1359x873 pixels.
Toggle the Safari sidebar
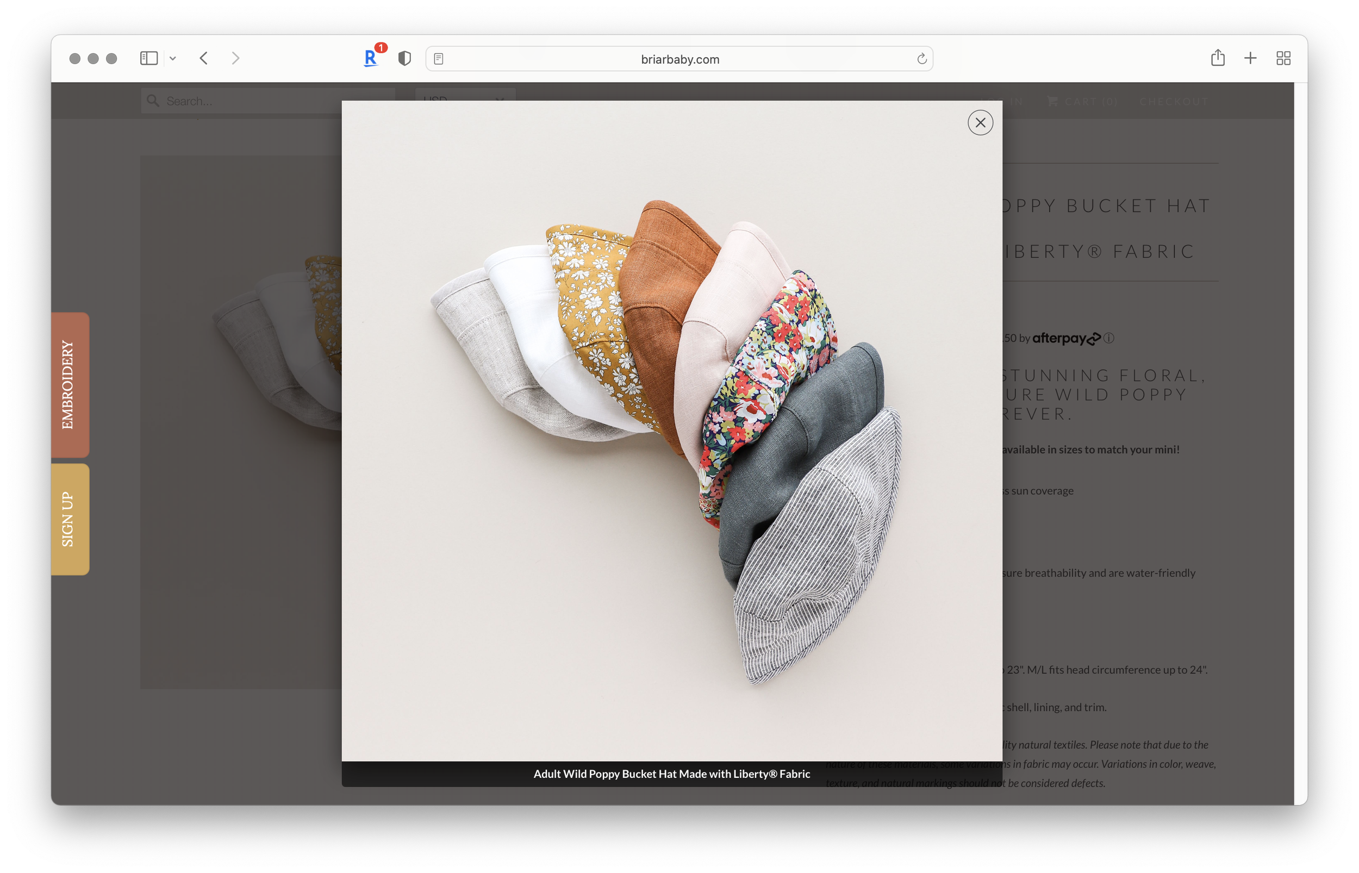tap(148, 58)
